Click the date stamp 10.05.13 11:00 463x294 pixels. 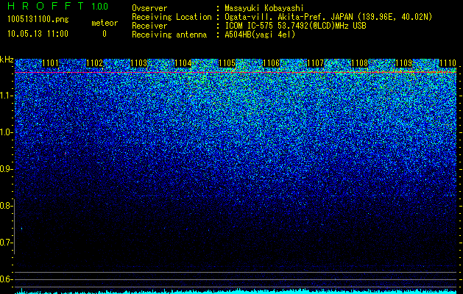click(38, 34)
